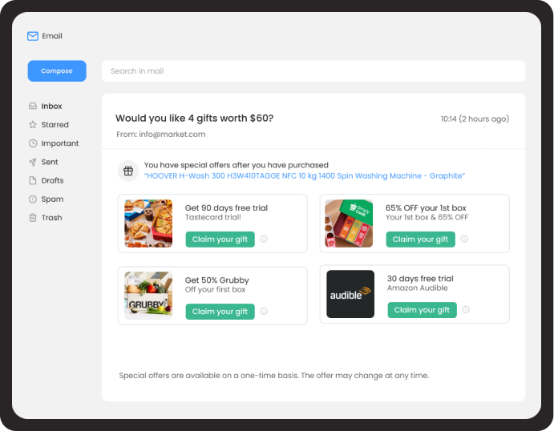The height and width of the screenshot is (431, 554).
Task: Show info icon for 65% OFF offer
Action: click(464, 239)
